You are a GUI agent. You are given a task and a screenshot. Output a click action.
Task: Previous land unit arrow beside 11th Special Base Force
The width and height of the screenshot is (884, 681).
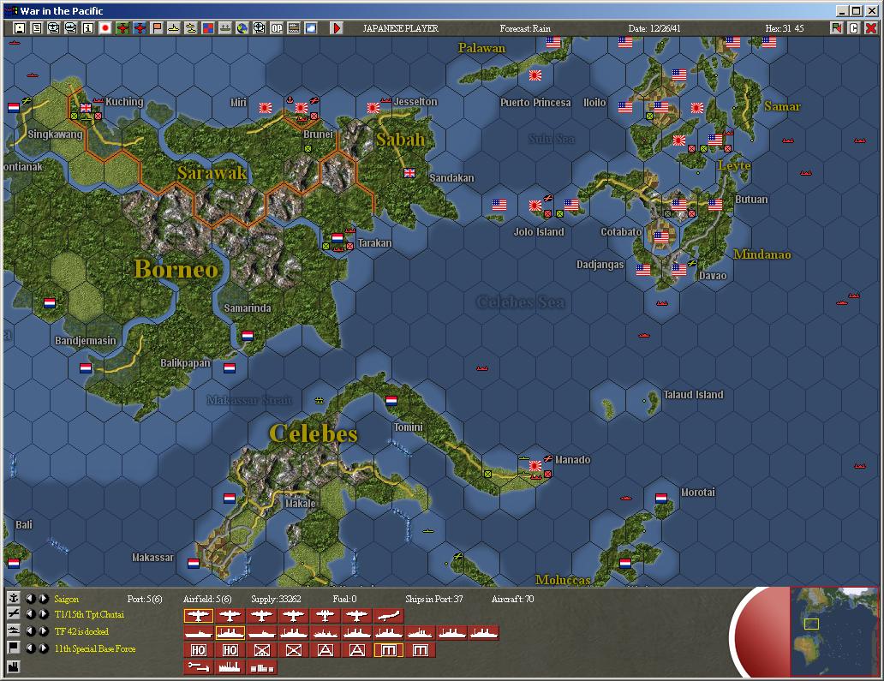(30, 648)
